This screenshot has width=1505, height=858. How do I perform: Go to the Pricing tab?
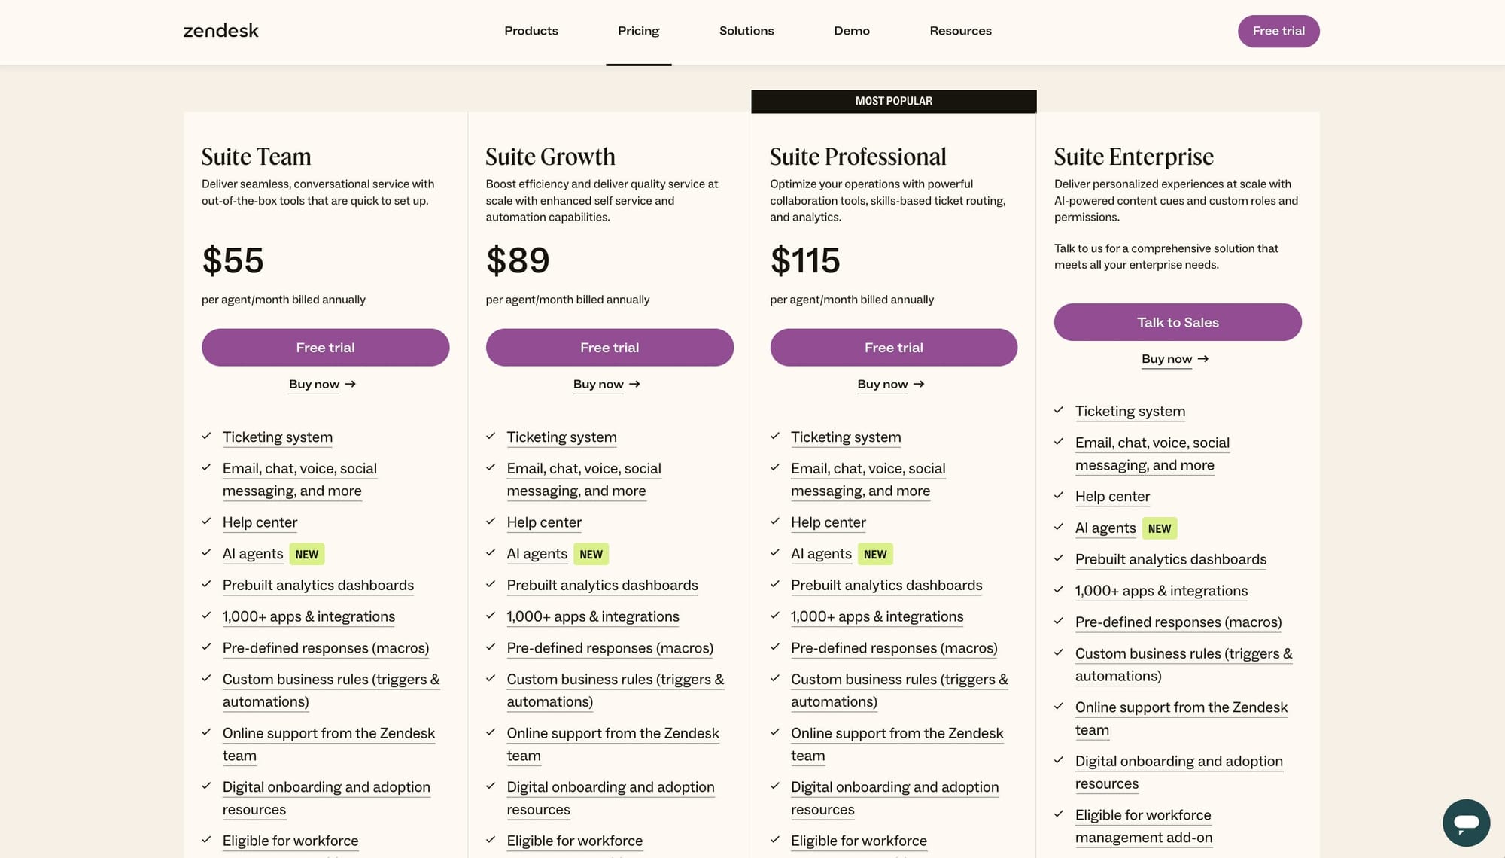[638, 31]
